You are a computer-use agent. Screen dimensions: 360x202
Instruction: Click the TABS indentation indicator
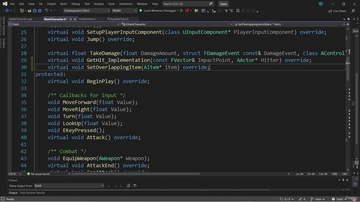coord(335,174)
